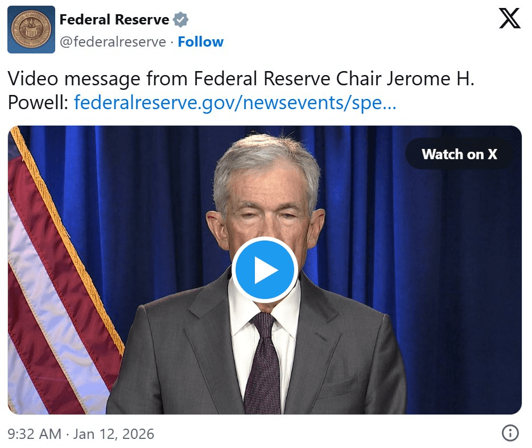Viewport: 532px width, 448px height.
Task: Click the 9:32 AM post time
Action: pos(35,434)
